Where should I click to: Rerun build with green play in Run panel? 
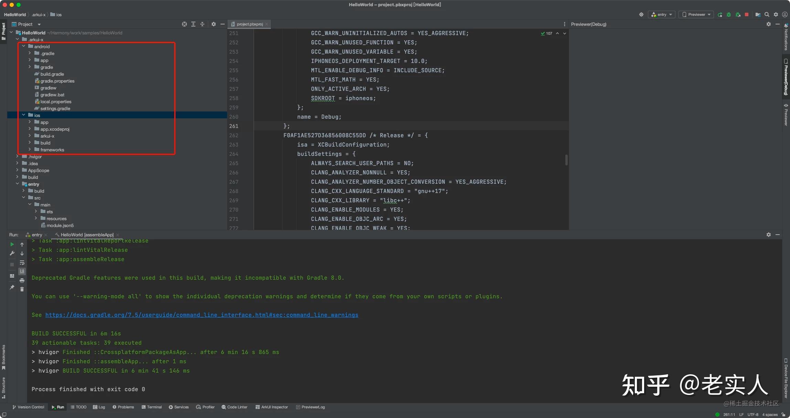coord(12,244)
